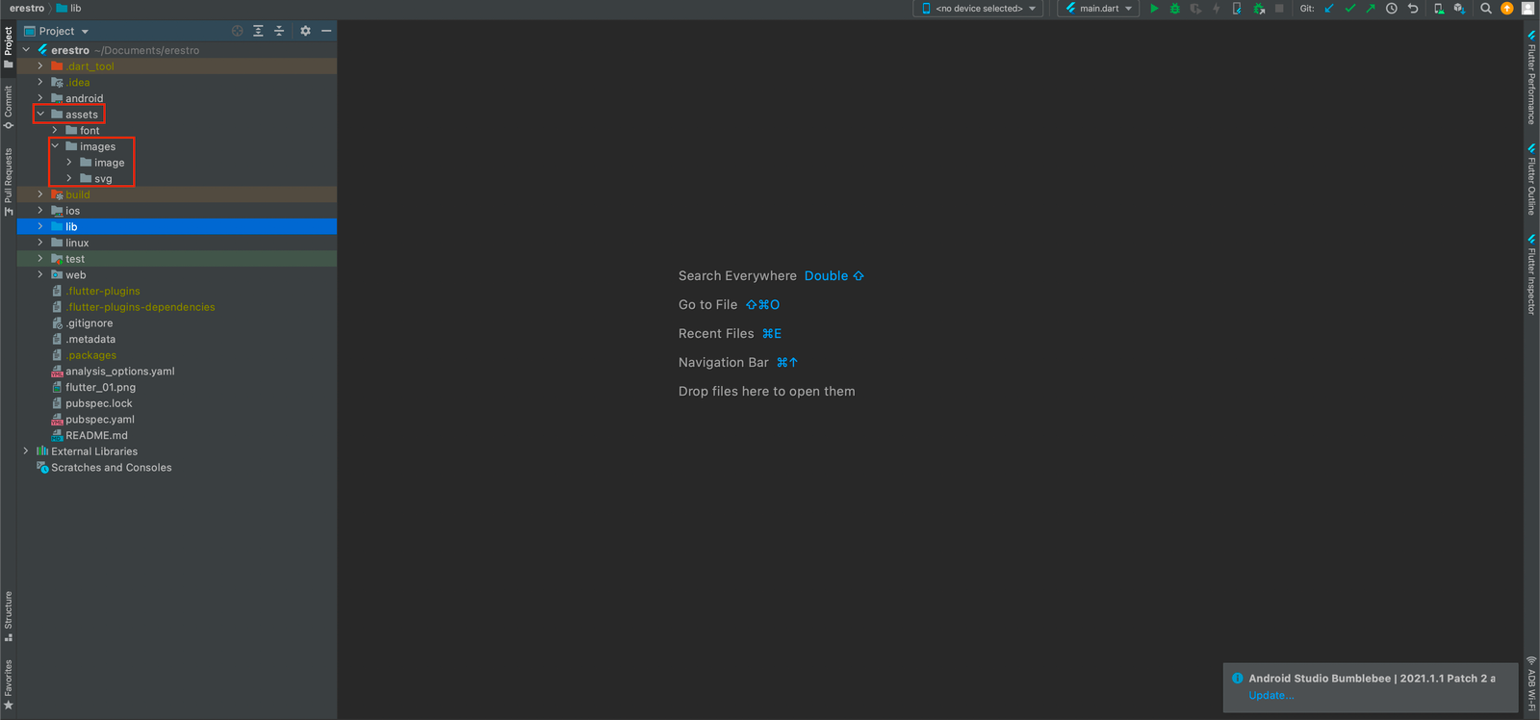
Task: Toggle the Structure tool window tab
Action: [9, 615]
